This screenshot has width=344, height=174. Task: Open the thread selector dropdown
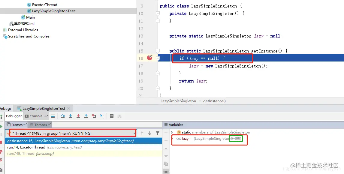(x=134, y=133)
